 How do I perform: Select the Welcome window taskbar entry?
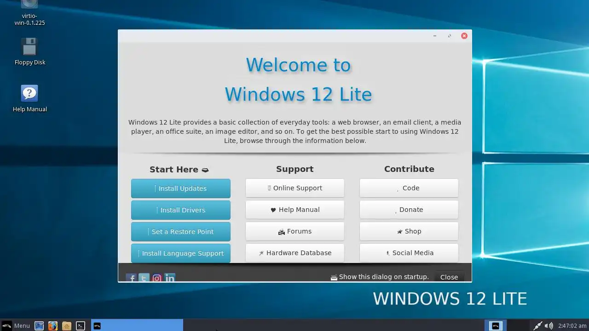(137, 325)
